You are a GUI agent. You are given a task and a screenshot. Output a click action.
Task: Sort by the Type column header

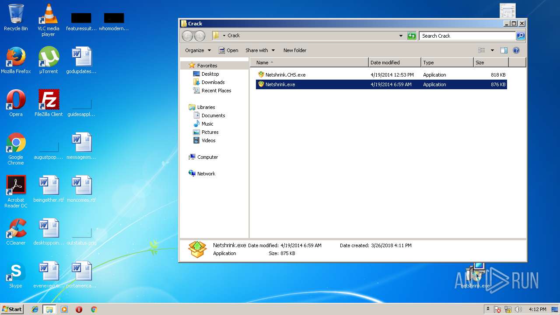tap(447, 63)
